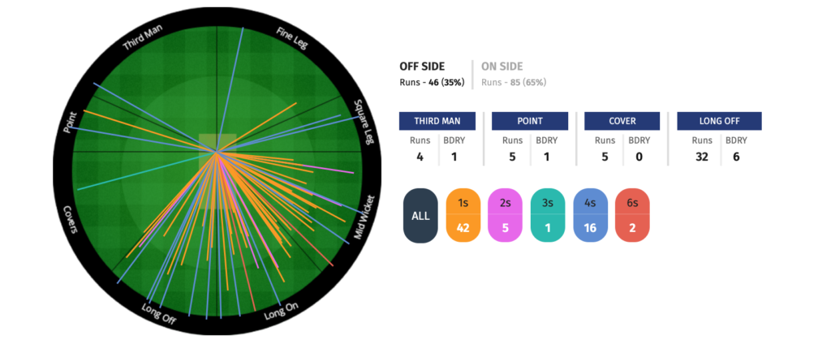Show only 3s on the wagon wheel
Screen dimensions: 831x349
pos(548,215)
